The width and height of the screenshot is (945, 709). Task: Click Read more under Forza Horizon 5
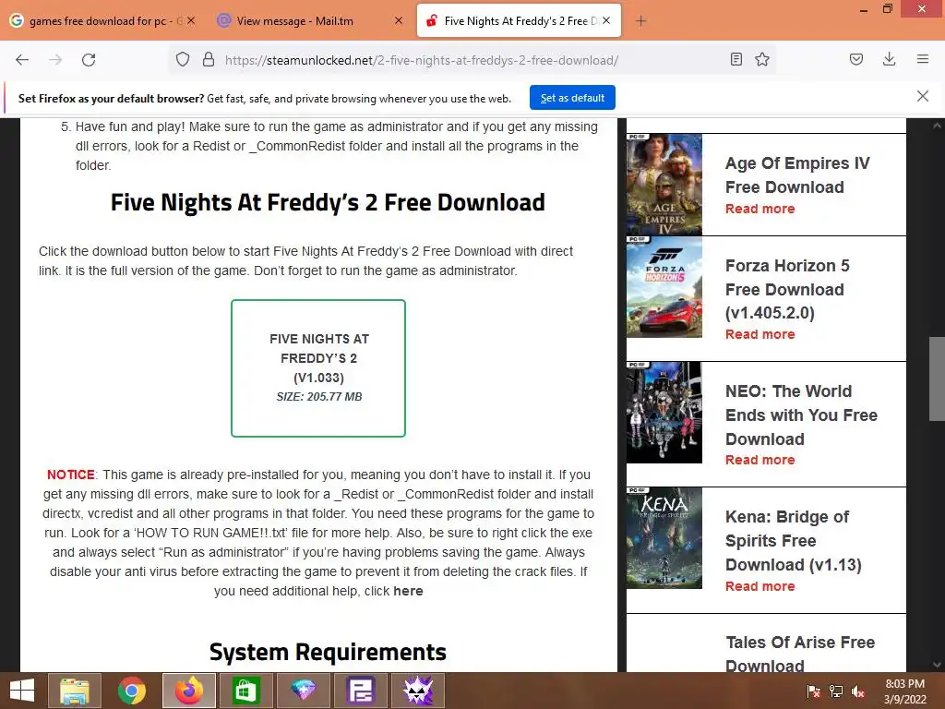[x=760, y=334]
